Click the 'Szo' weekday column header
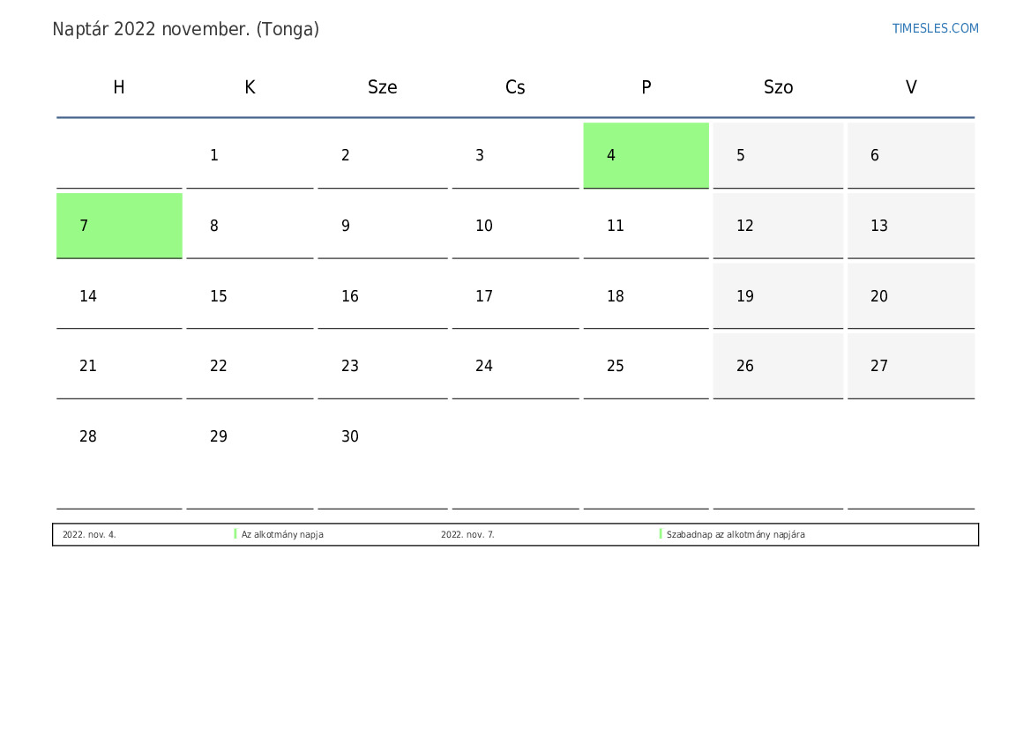Viewport: 1031px width, 729px height. tap(778, 87)
